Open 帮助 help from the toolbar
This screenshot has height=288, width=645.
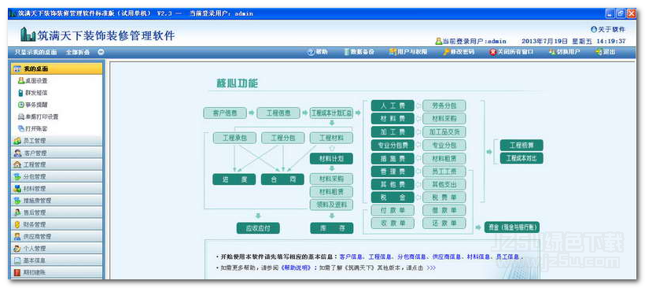[x=318, y=52]
